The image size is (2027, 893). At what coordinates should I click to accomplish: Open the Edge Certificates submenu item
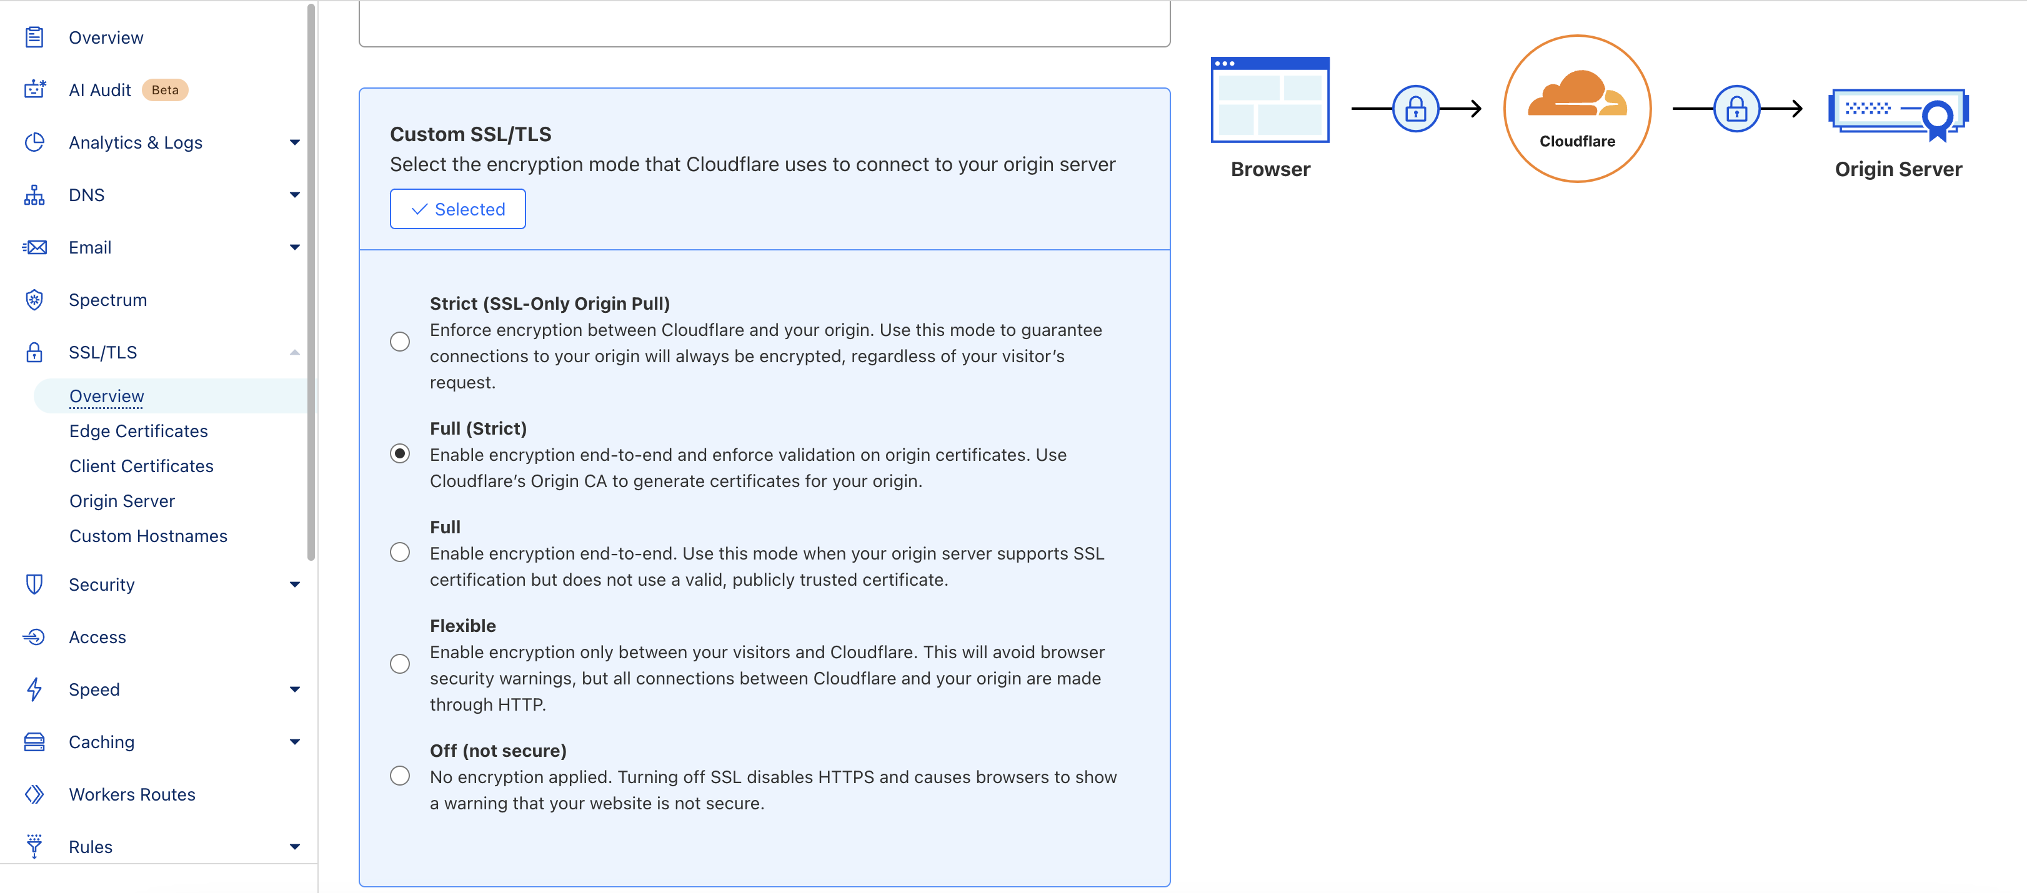click(139, 431)
